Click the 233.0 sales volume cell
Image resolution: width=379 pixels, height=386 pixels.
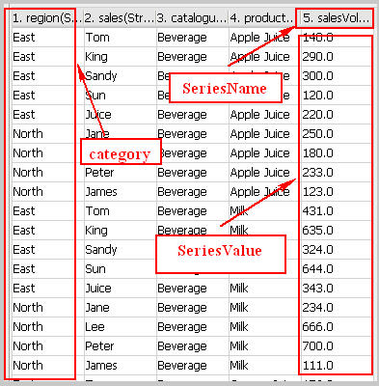[x=337, y=173]
